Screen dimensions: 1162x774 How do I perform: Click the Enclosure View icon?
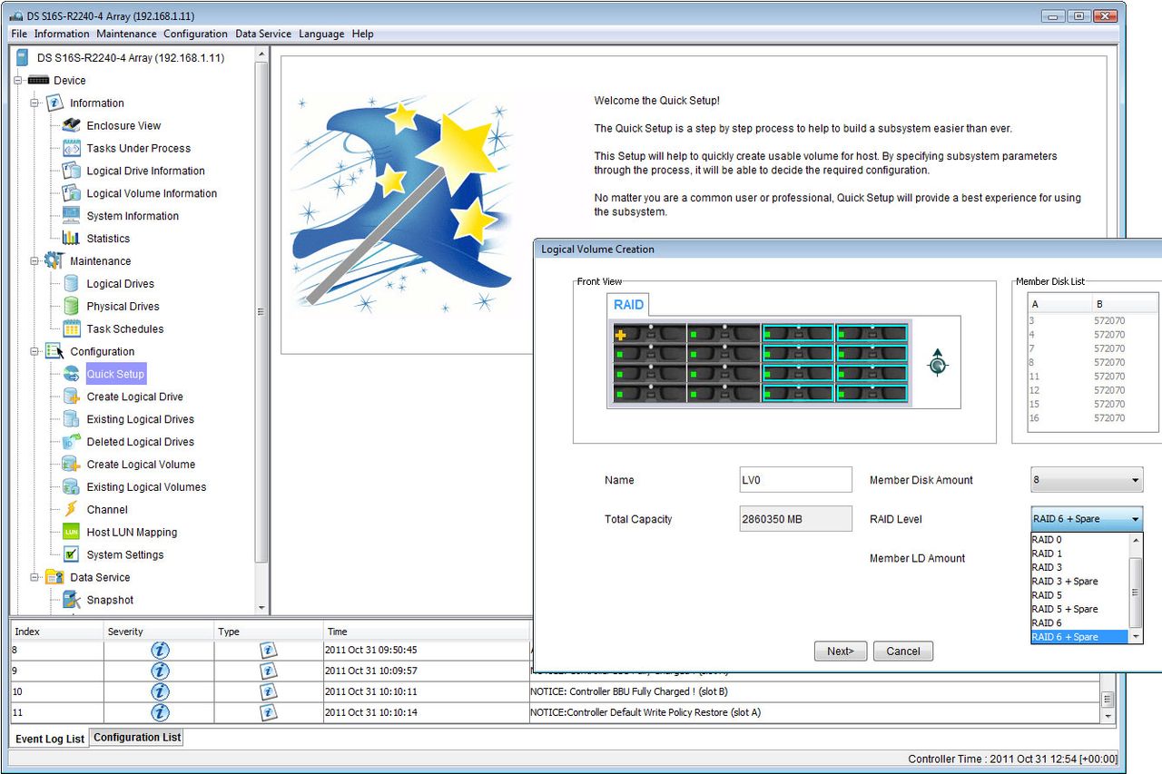coord(72,125)
